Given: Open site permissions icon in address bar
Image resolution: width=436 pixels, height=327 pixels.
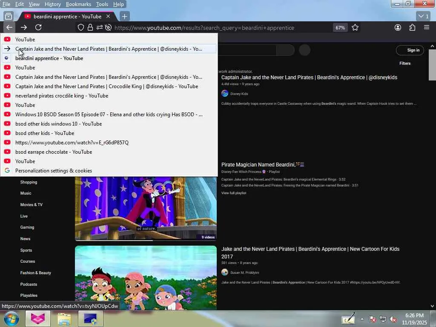Looking at the screenshot, I should [99, 28].
